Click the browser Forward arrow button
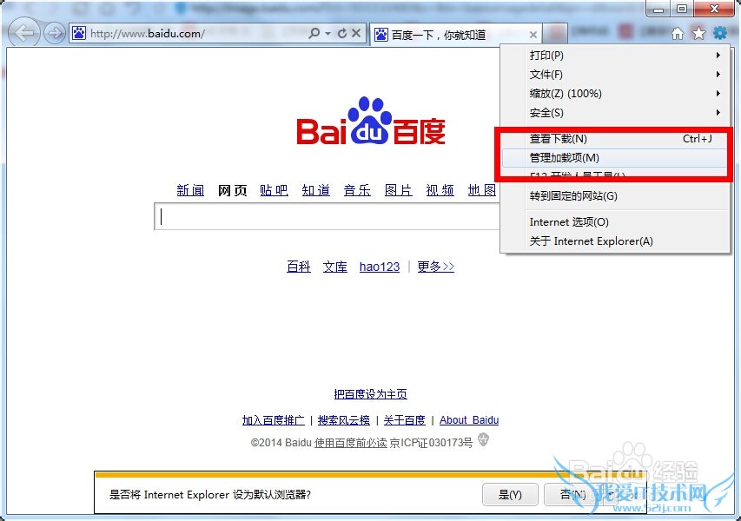The width and height of the screenshot is (741, 521). tap(55, 33)
